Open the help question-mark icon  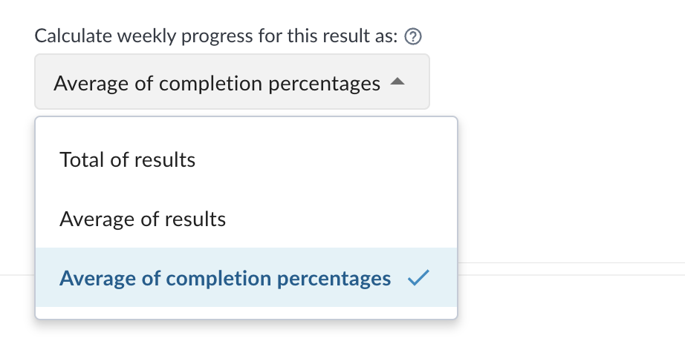click(413, 36)
